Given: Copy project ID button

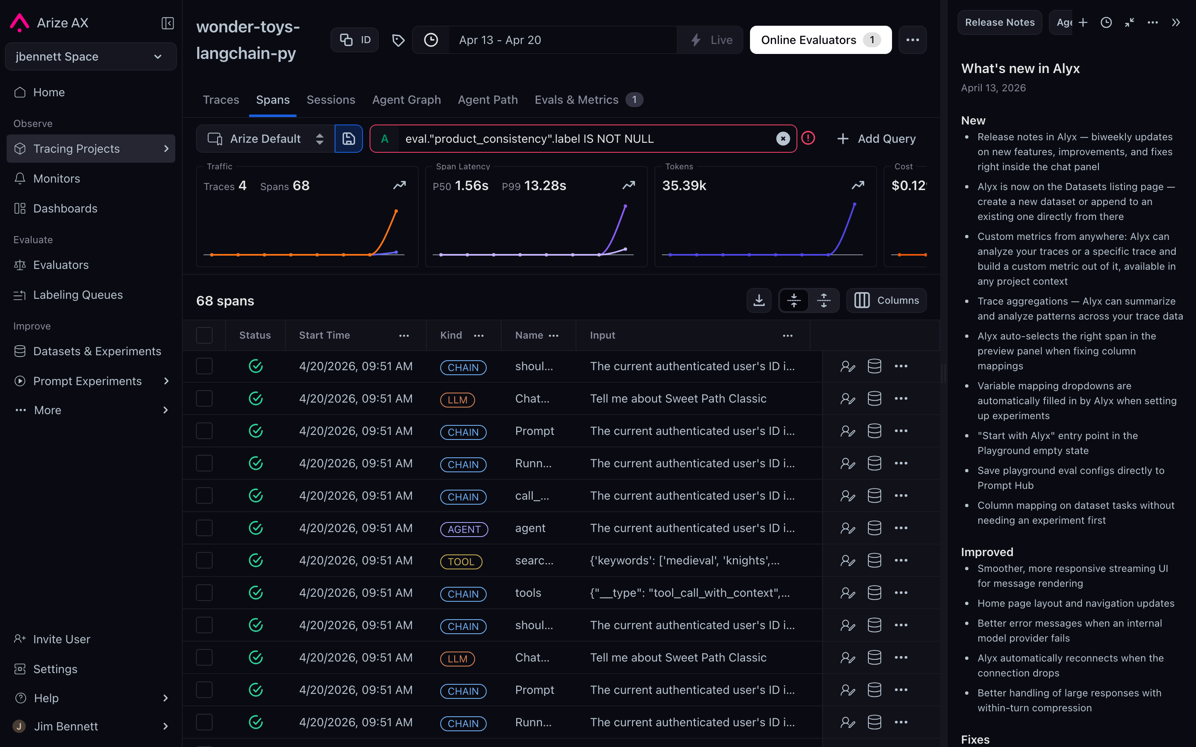Looking at the screenshot, I should (354, 40).
